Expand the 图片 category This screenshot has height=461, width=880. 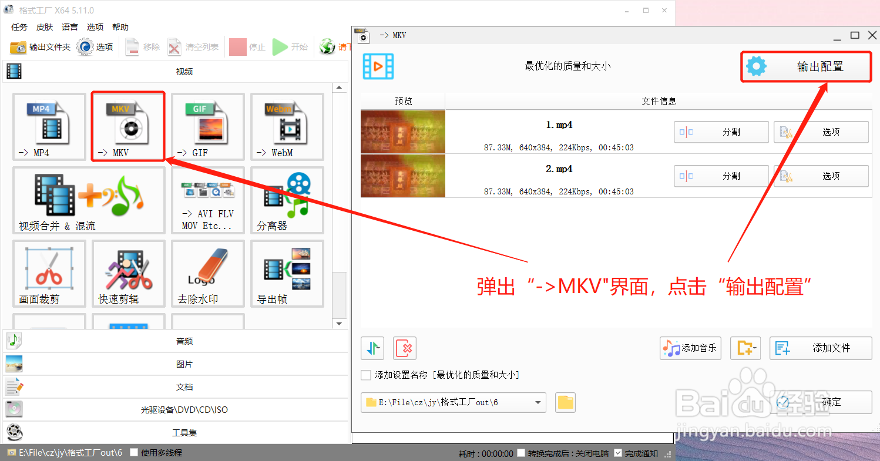tap(175, 364)
